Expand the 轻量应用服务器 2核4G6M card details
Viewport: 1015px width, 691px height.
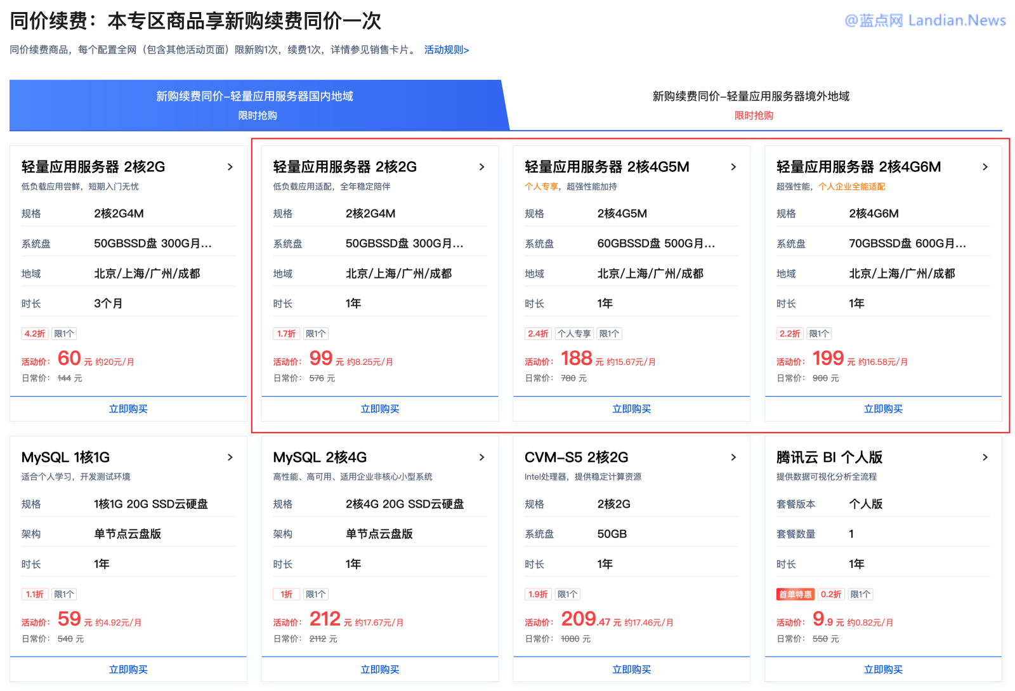point(985,166)
